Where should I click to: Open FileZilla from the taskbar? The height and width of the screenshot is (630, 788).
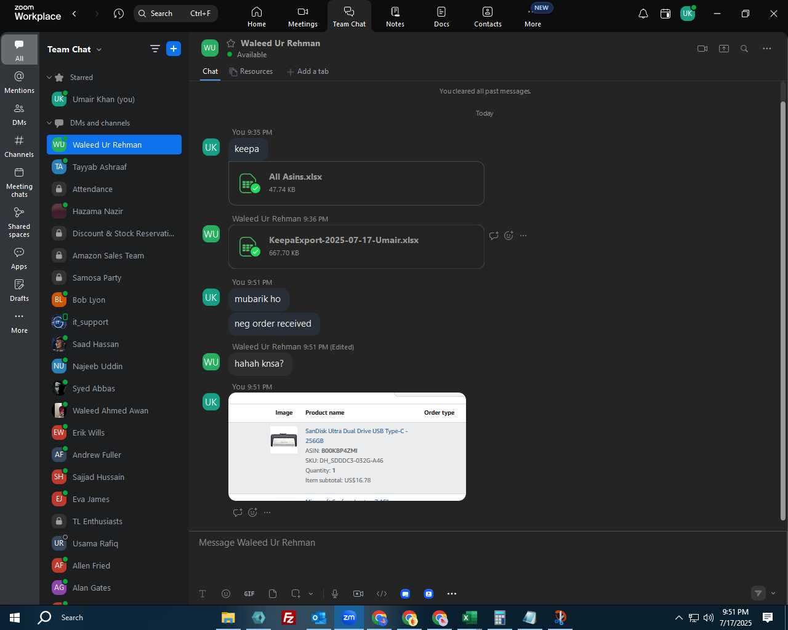tap(288, 618)
